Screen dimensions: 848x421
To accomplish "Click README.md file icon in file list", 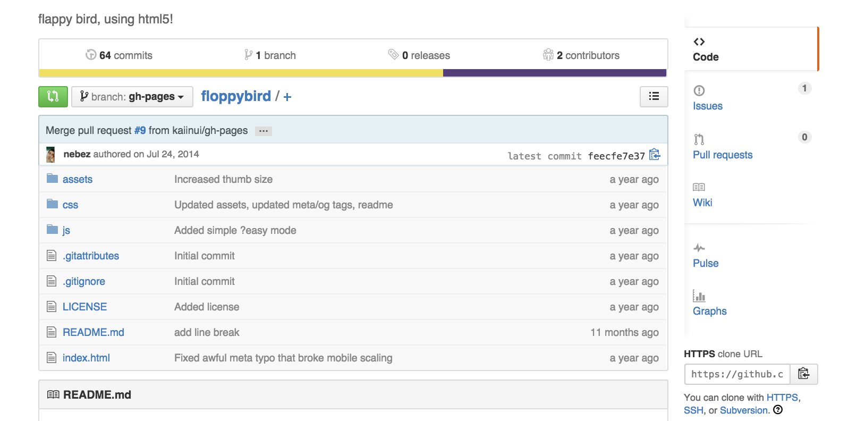I will pyautogui.click(x=52, y=332).
